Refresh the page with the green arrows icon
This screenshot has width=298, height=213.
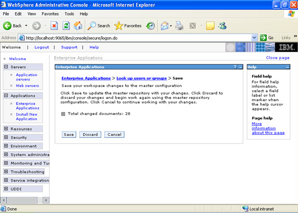pyautogui.click(x=66, y=26)
